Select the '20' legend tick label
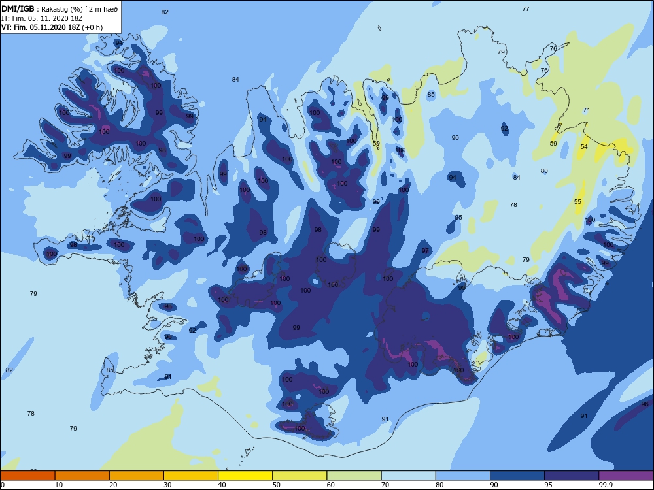The height and width of the screenshot is (490, 654). [x=113, y=485]
